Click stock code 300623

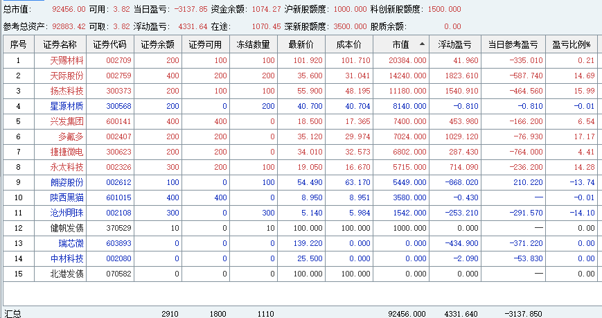(118, 152)
